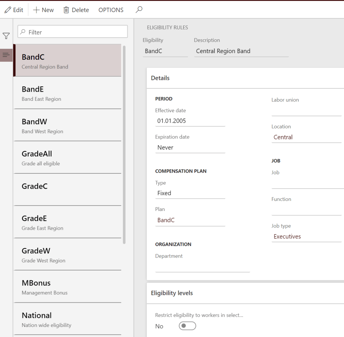Image resolution: width=344 pixels, height=337 pixels.
Task: Open the filter funnel icon in sidebar
Action: click(x=6, y=36)
